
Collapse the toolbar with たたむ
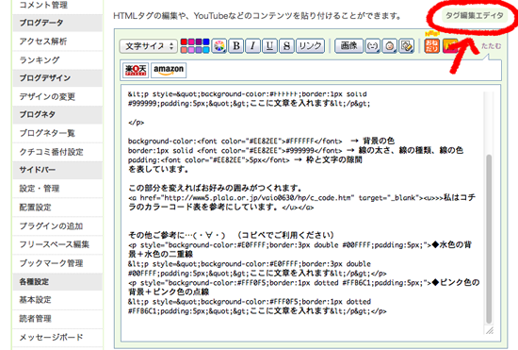pos(491,46)
